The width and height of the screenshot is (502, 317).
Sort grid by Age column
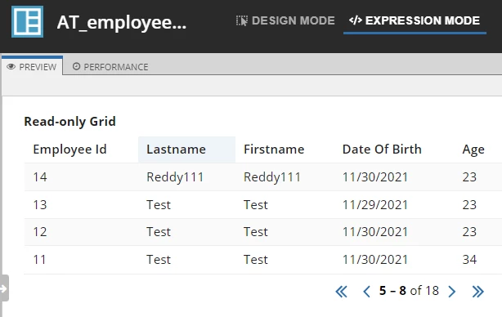[473, 150]
